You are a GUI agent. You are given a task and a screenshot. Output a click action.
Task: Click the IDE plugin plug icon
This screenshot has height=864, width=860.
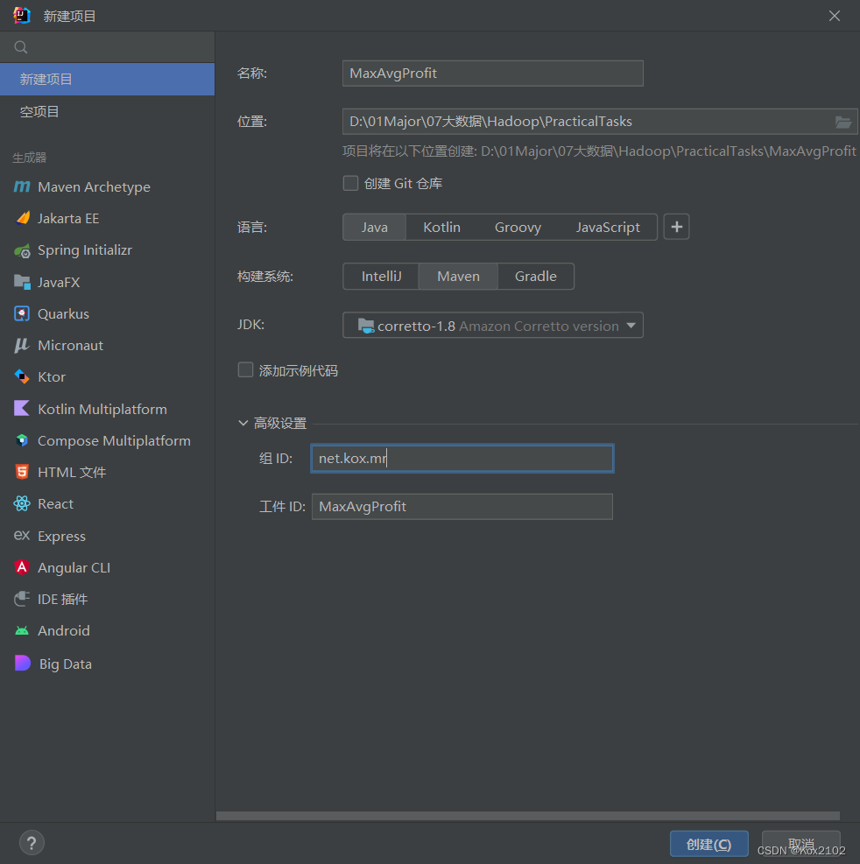pyautogui.click(x=22, y=599)
